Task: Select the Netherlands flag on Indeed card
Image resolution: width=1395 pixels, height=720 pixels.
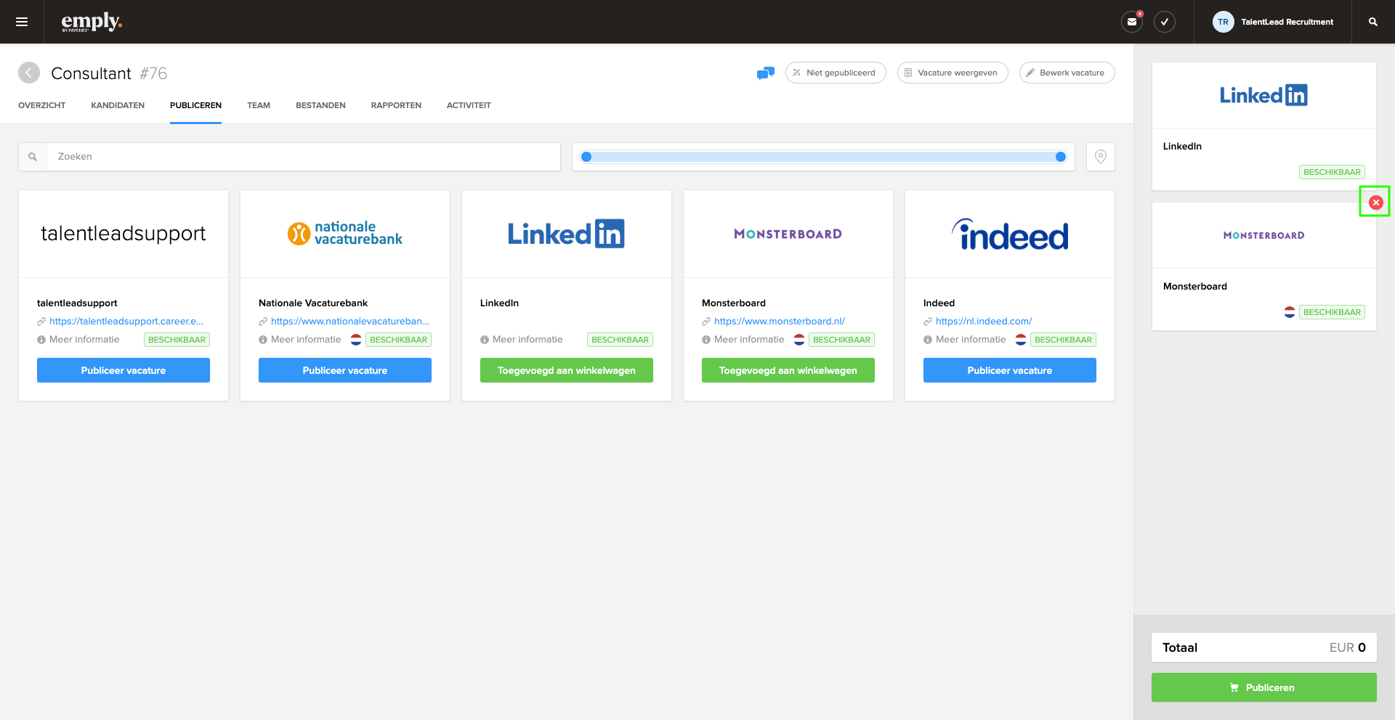Action: (x=1021, y=340)
